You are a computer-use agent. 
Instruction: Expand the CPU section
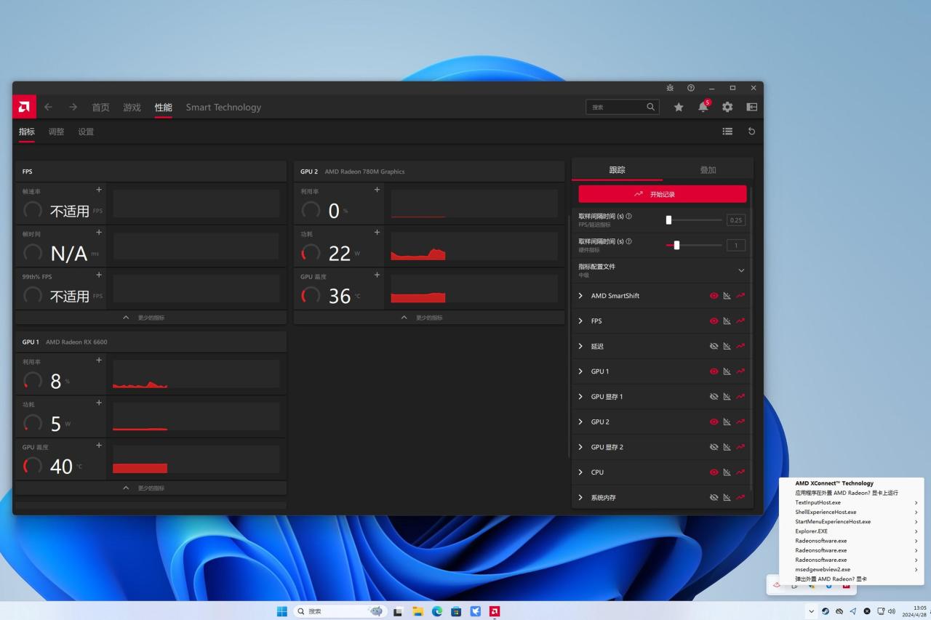pos(580,472)
